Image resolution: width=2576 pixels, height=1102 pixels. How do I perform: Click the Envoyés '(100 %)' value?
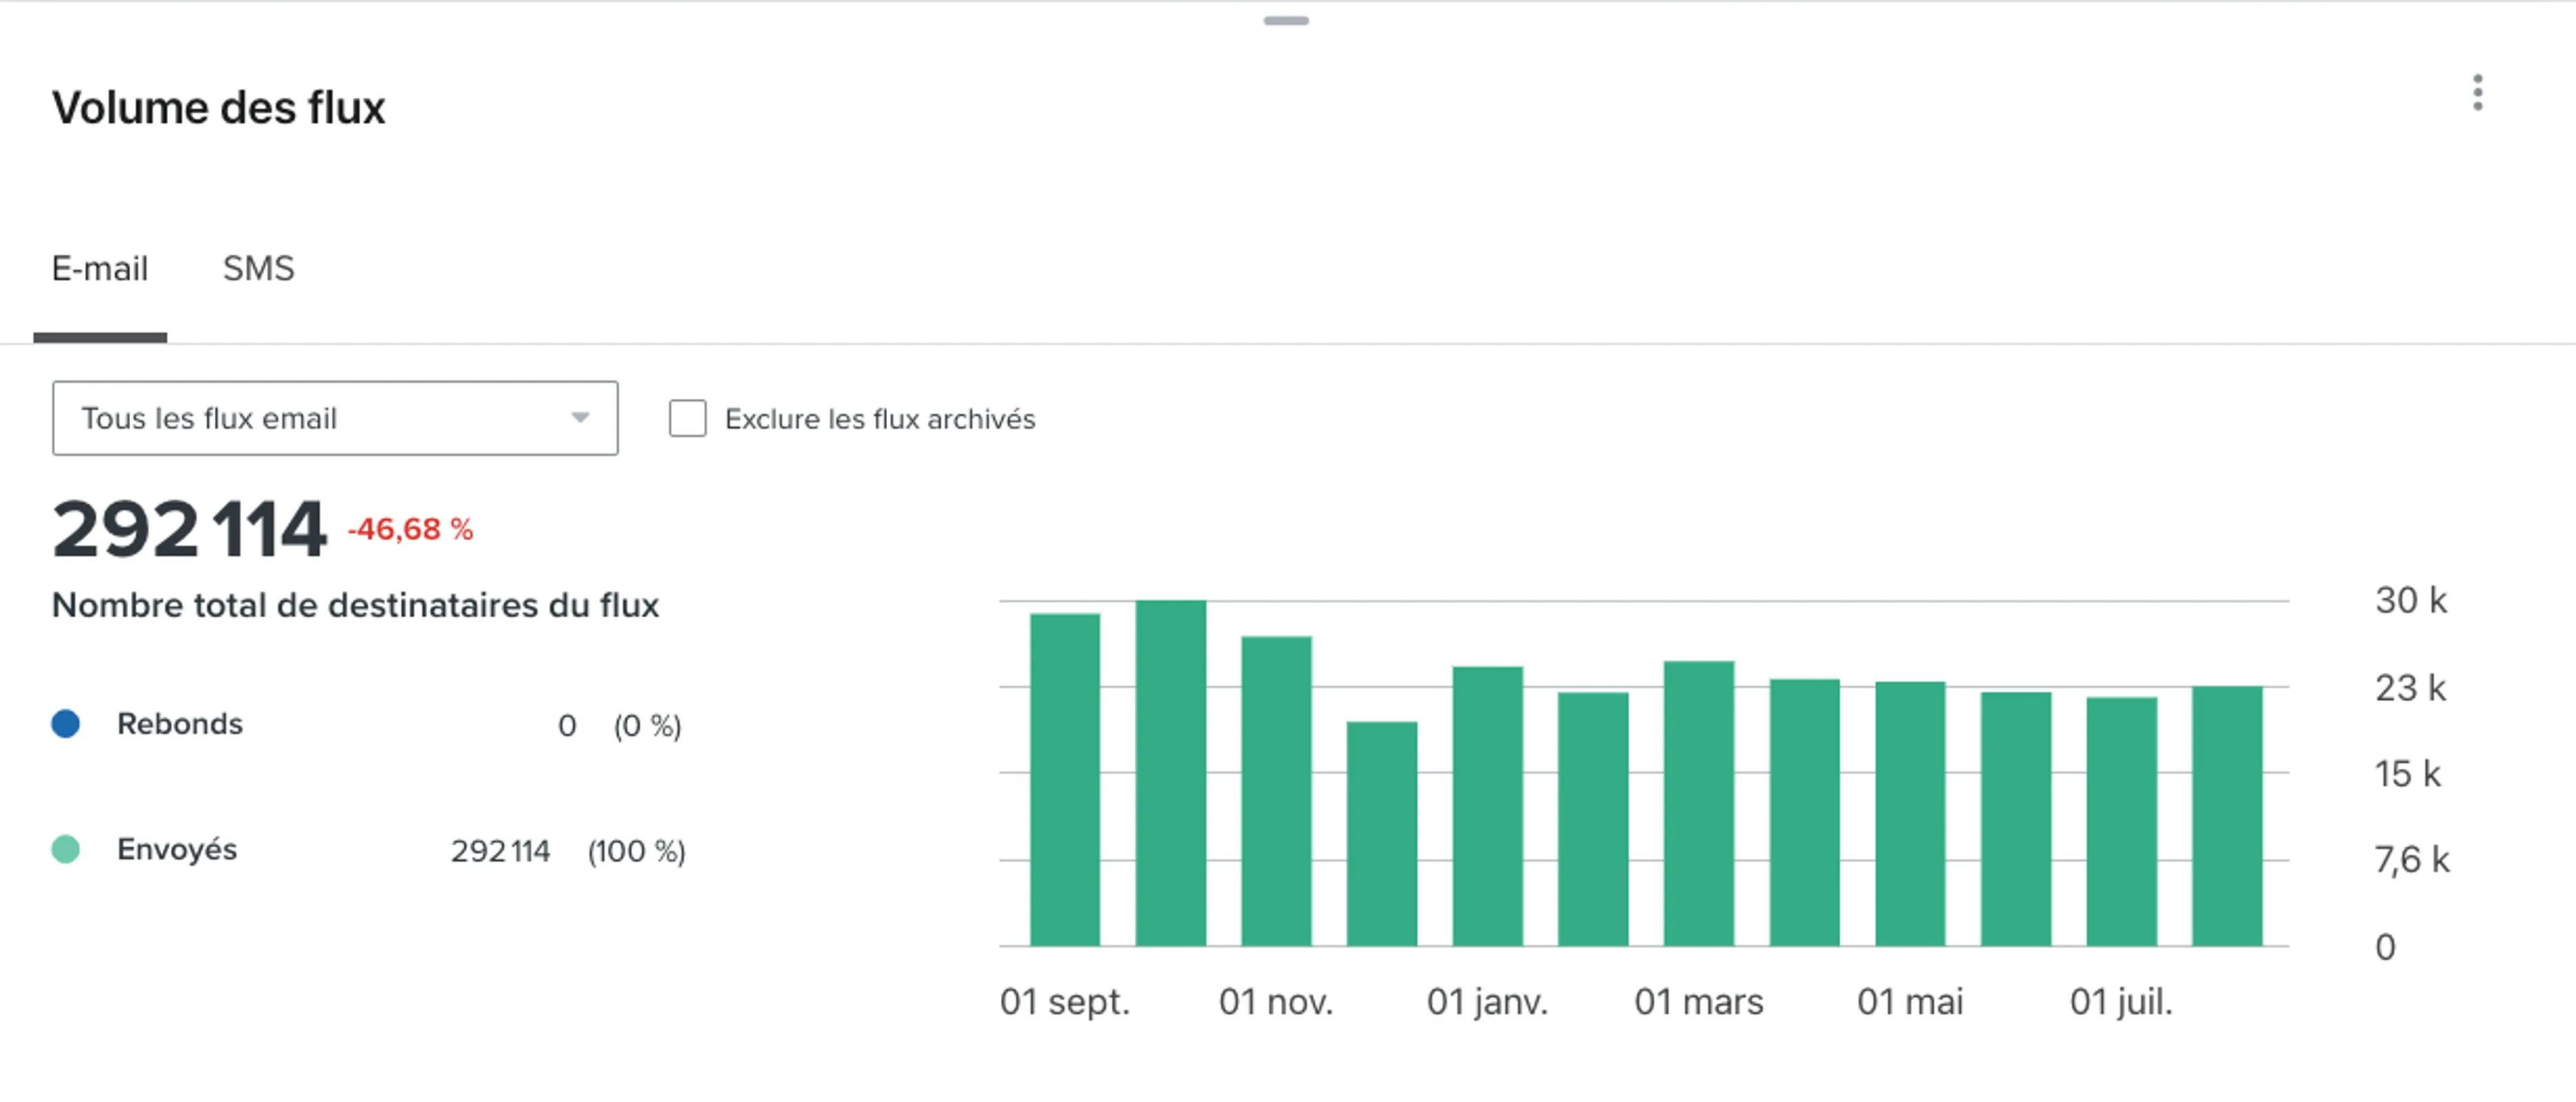(x=637, y=852)
